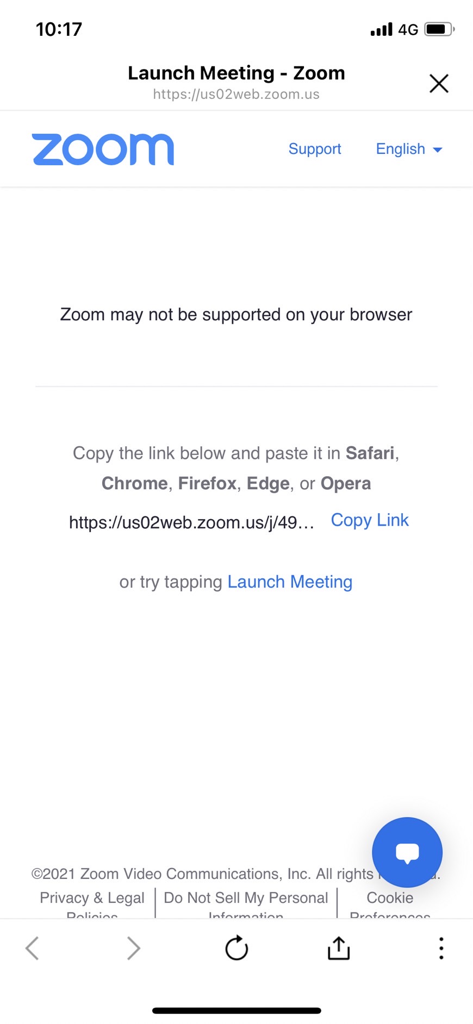The height and width of the screenshot is (1024, 473).
Task: Open the Support page
Action: [x=315, y=149]
